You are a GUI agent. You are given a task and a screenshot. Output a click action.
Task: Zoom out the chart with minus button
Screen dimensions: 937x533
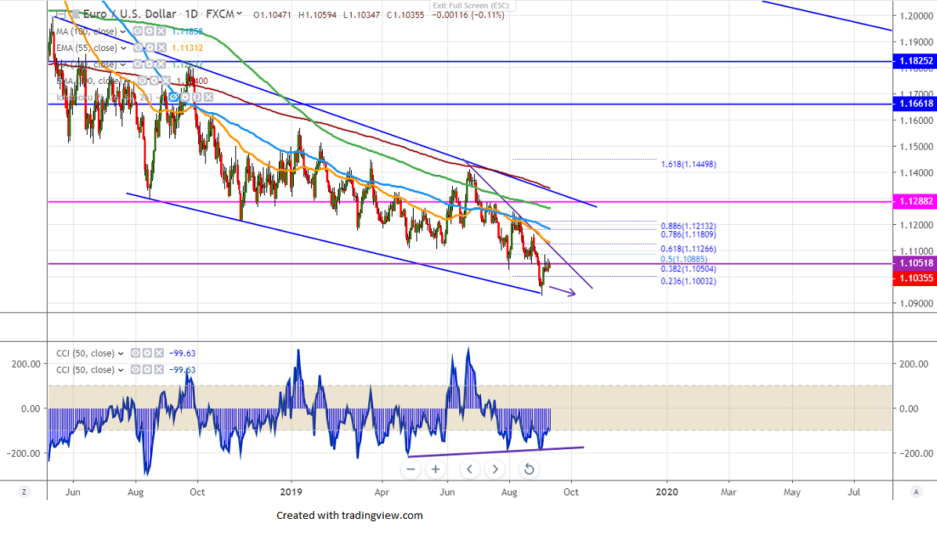point(411,470)
